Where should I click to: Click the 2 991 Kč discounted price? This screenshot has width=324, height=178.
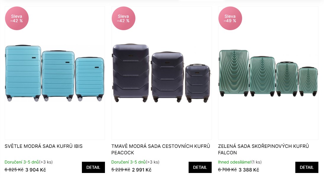tap(142, 170)
